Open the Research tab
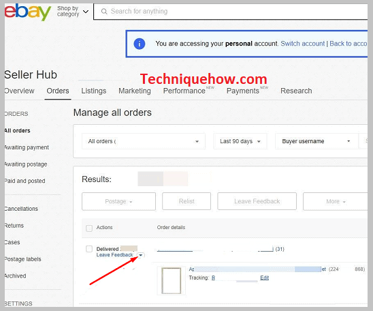 click(x=296, y=91)
